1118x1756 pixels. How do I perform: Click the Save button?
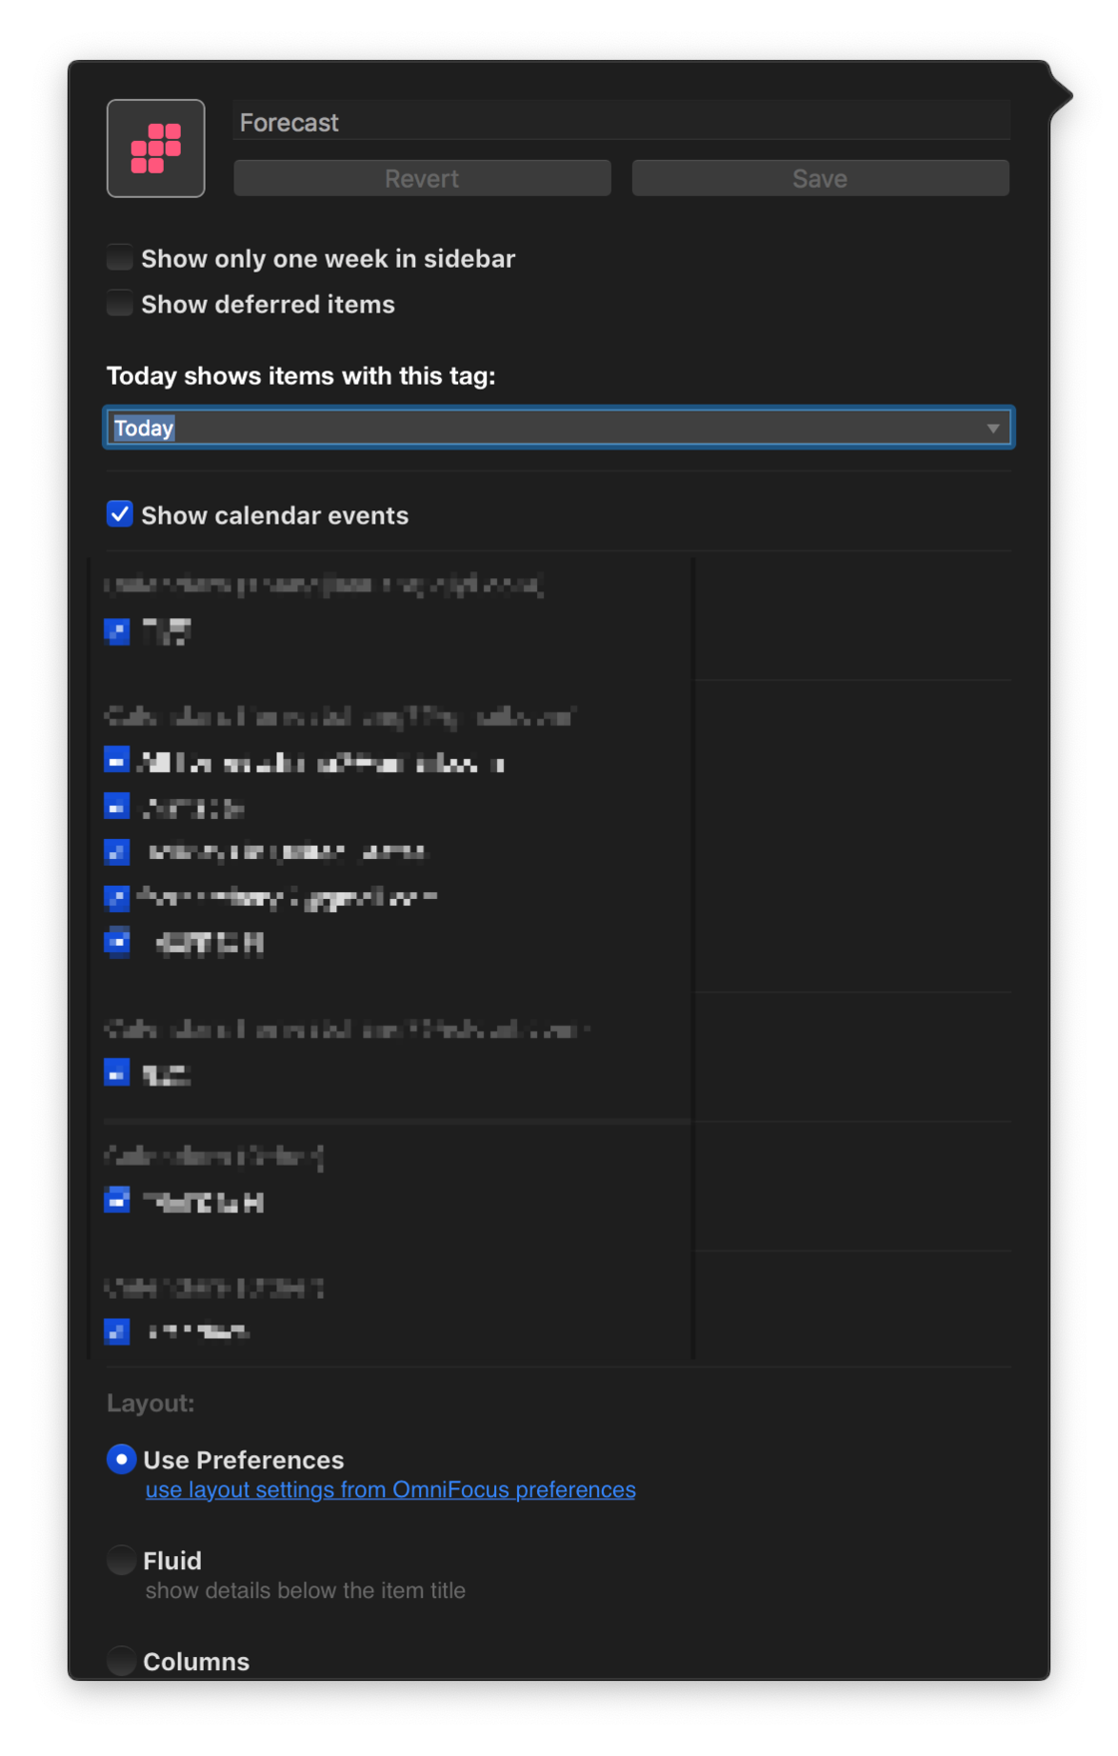tap(820, 178)
